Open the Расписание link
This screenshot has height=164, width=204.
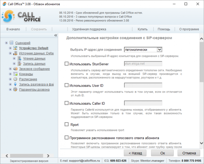click(28, 79)
